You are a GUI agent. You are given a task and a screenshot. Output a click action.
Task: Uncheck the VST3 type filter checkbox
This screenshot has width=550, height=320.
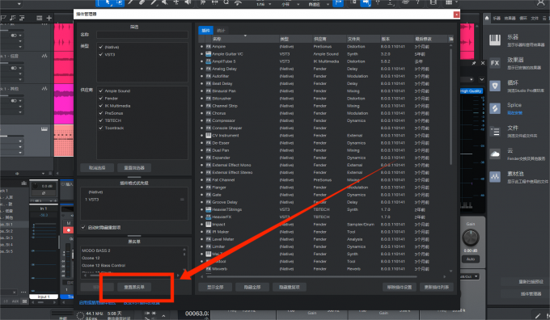(x=101, y=54)
